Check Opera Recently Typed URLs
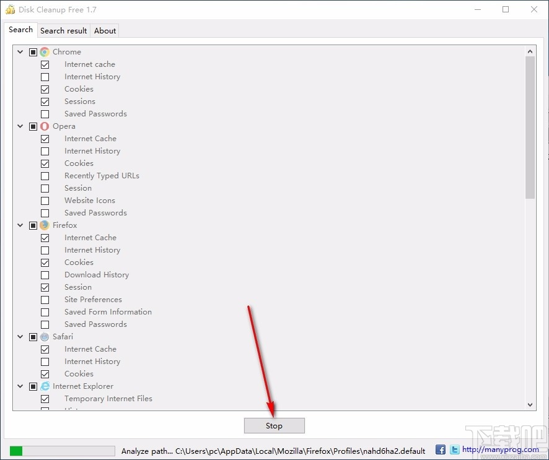This screenshot has height=460, width=549. coord(45,176)
